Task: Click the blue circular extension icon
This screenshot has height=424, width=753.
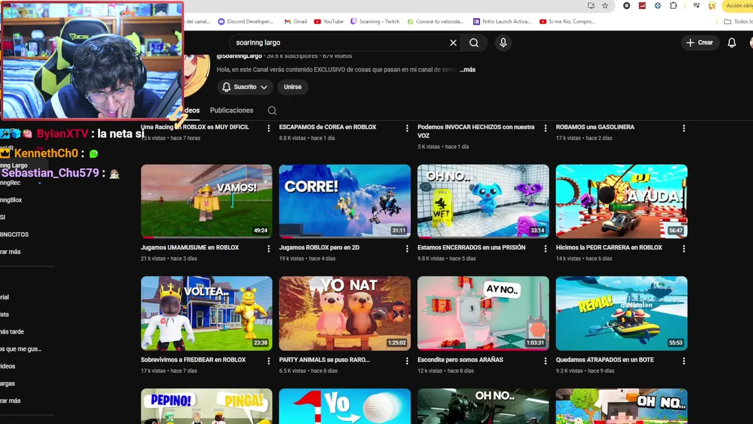Action: (658, 5)
